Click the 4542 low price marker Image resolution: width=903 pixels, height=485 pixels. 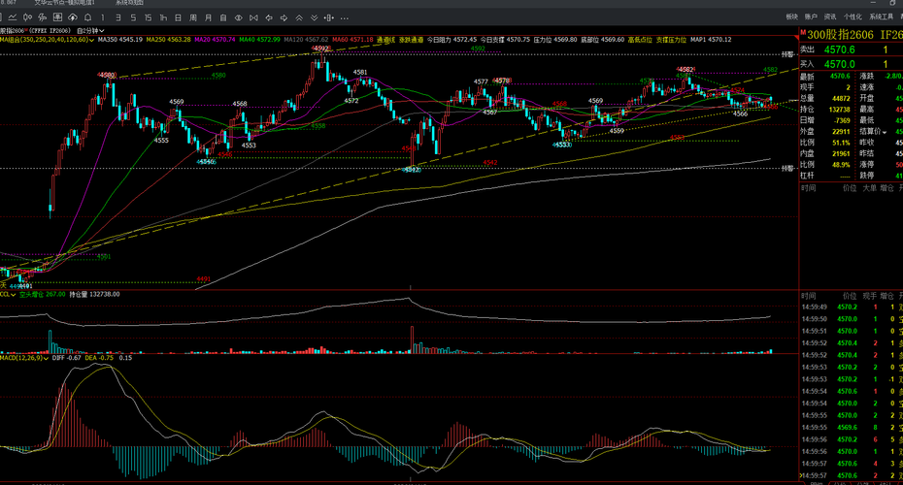(x=413, y=170)
